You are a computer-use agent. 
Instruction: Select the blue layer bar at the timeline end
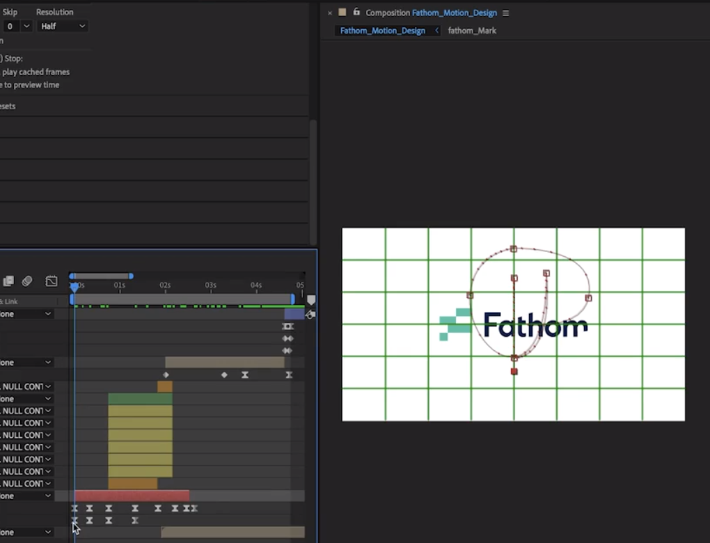[x=294, y=314]
